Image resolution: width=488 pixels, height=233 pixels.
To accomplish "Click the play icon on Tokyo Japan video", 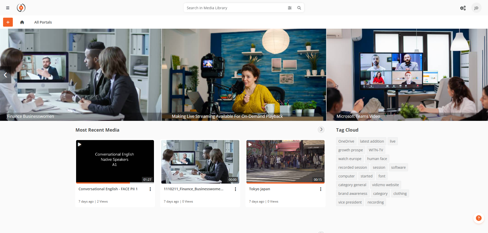I will pyautogui.click(x=250, y=144).
